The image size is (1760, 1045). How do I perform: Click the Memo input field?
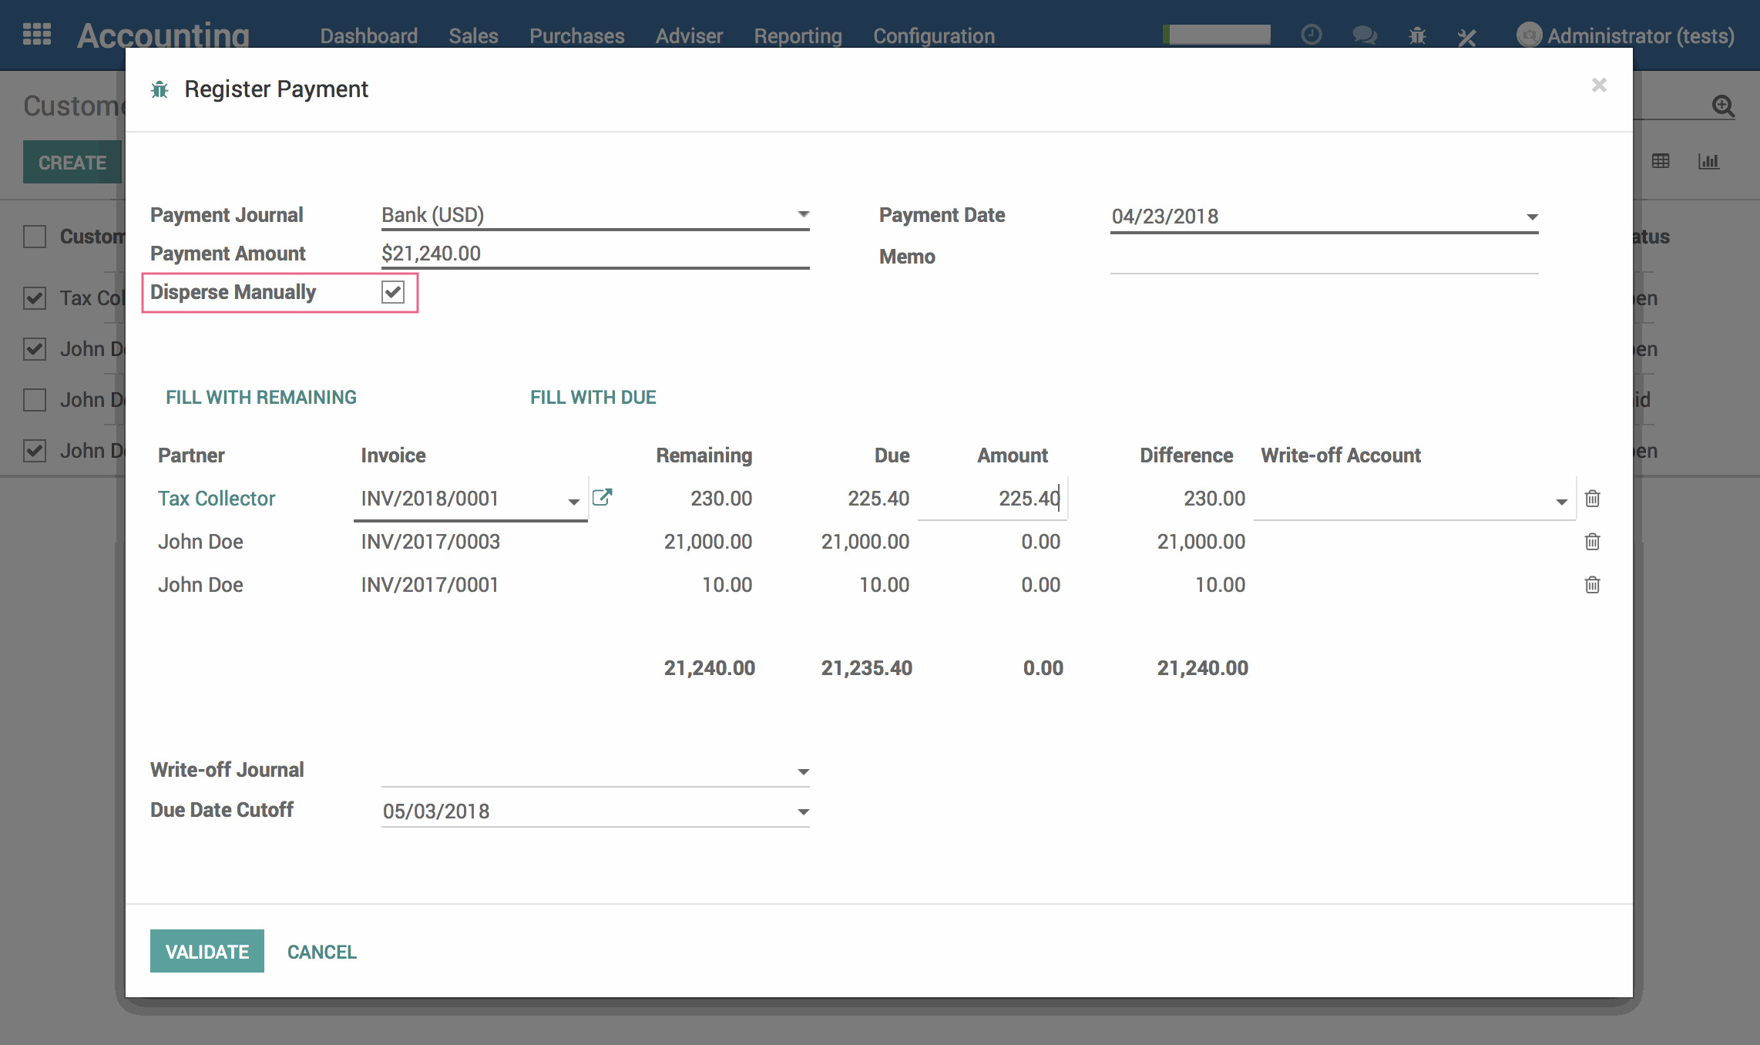[1324, 257]
